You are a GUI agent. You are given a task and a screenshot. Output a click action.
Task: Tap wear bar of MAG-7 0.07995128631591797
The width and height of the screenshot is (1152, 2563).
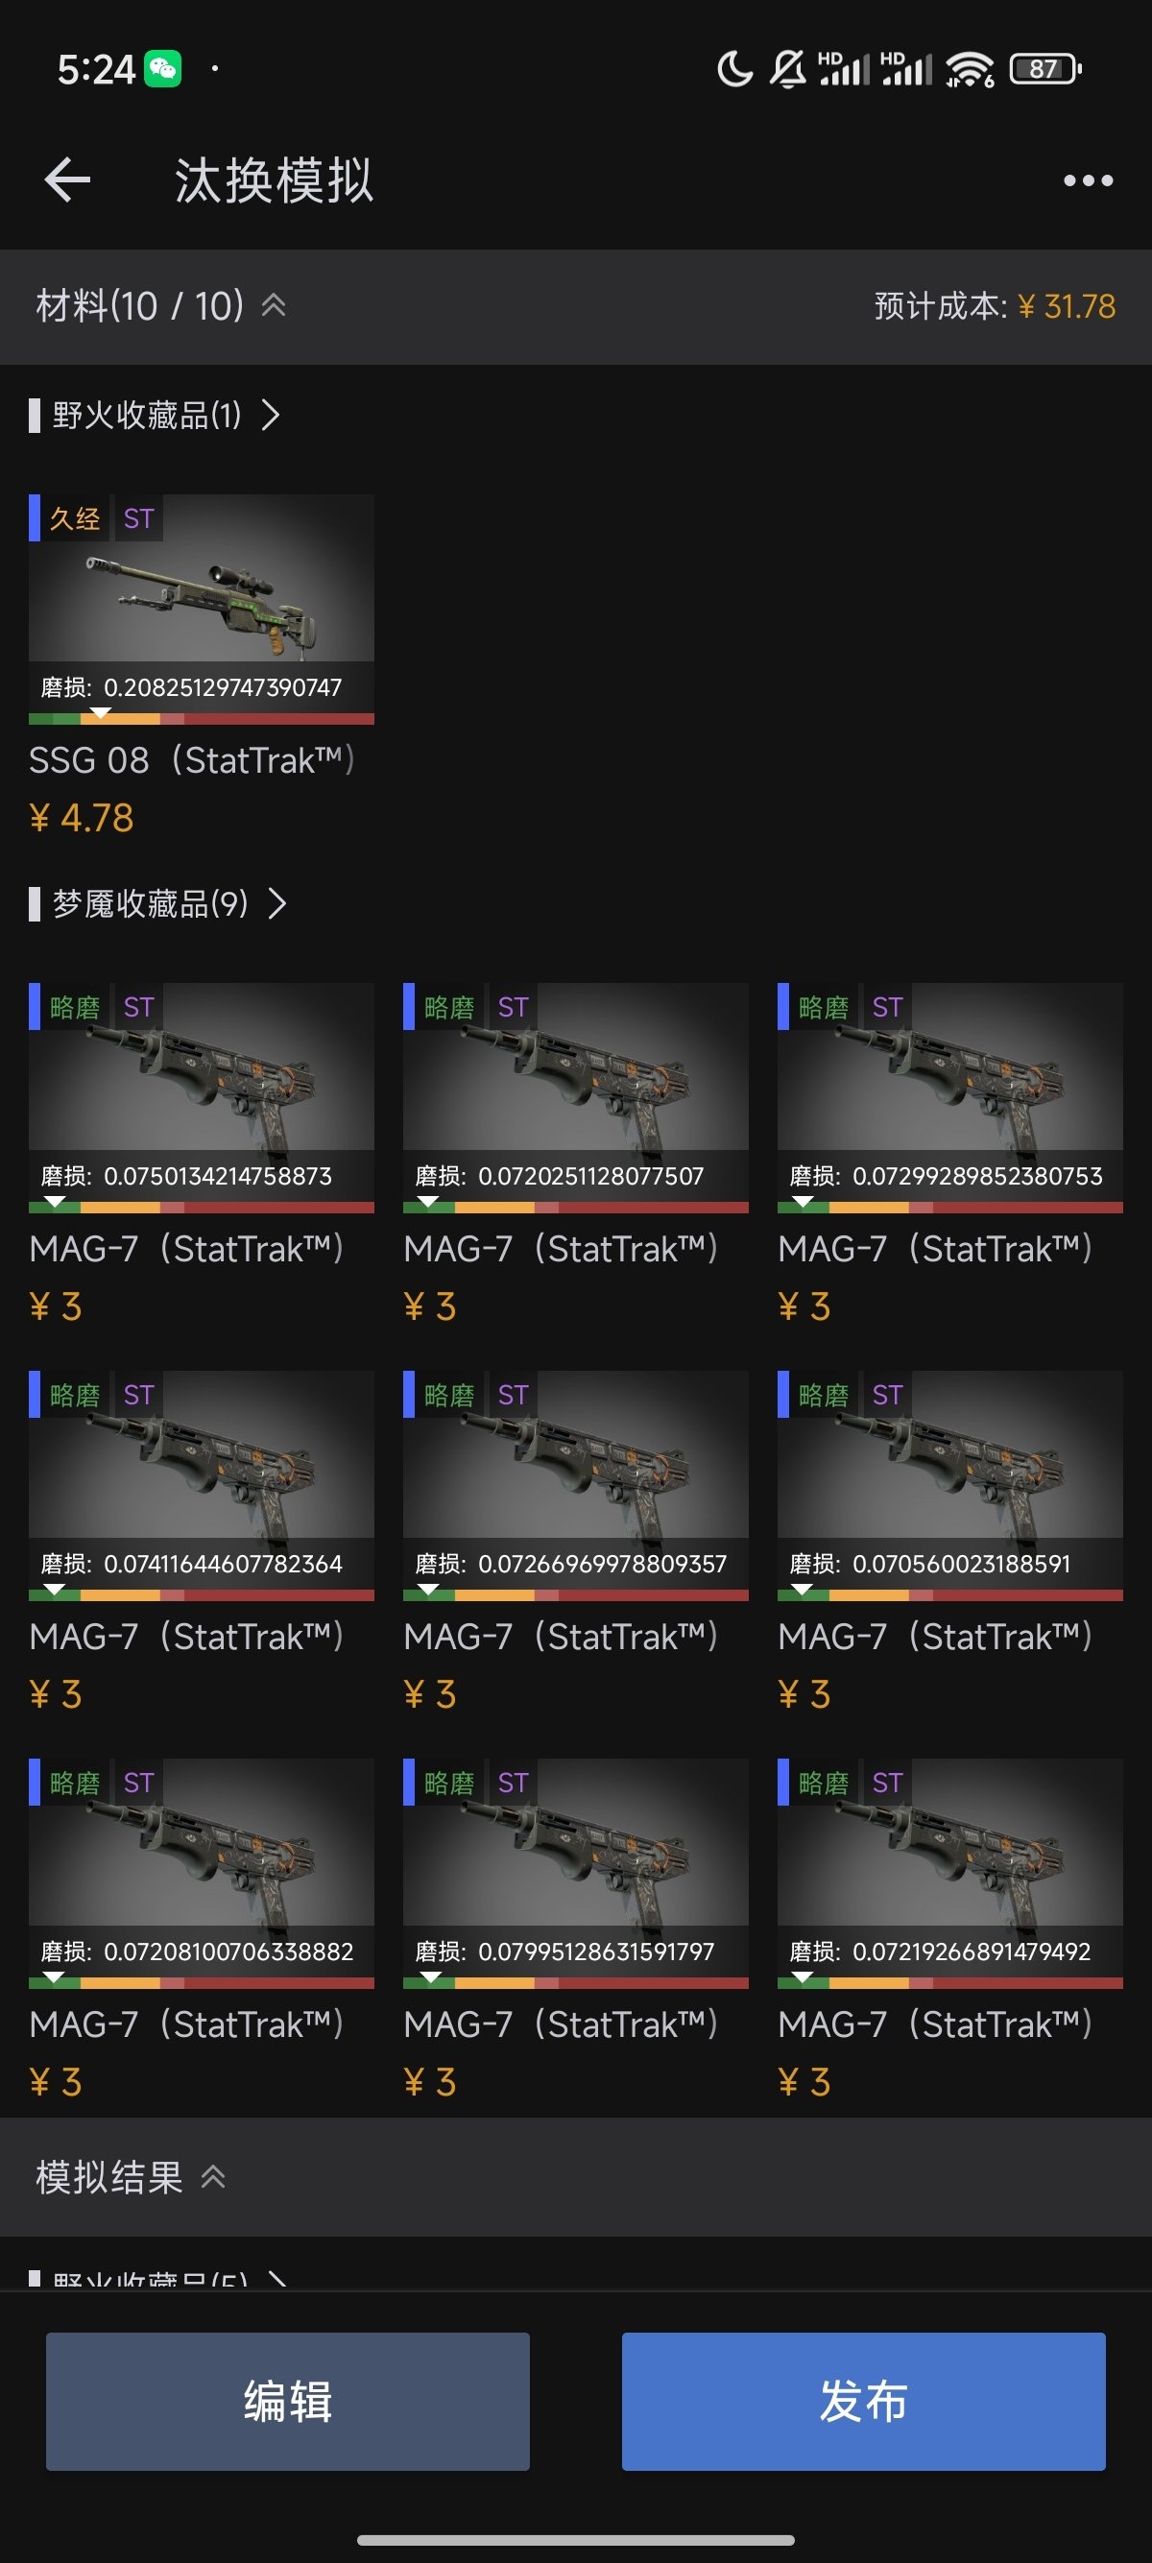[576, 1982]
